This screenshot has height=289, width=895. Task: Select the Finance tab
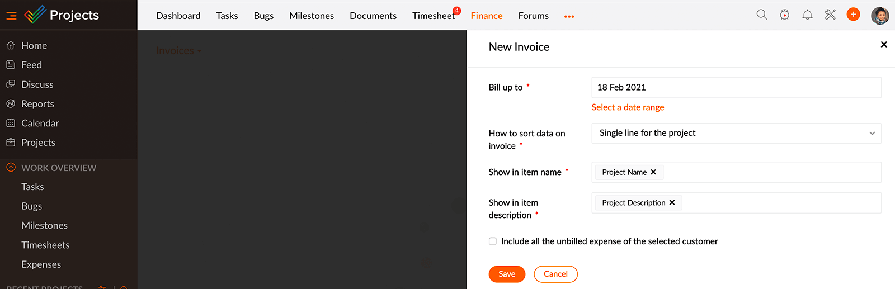487,16
